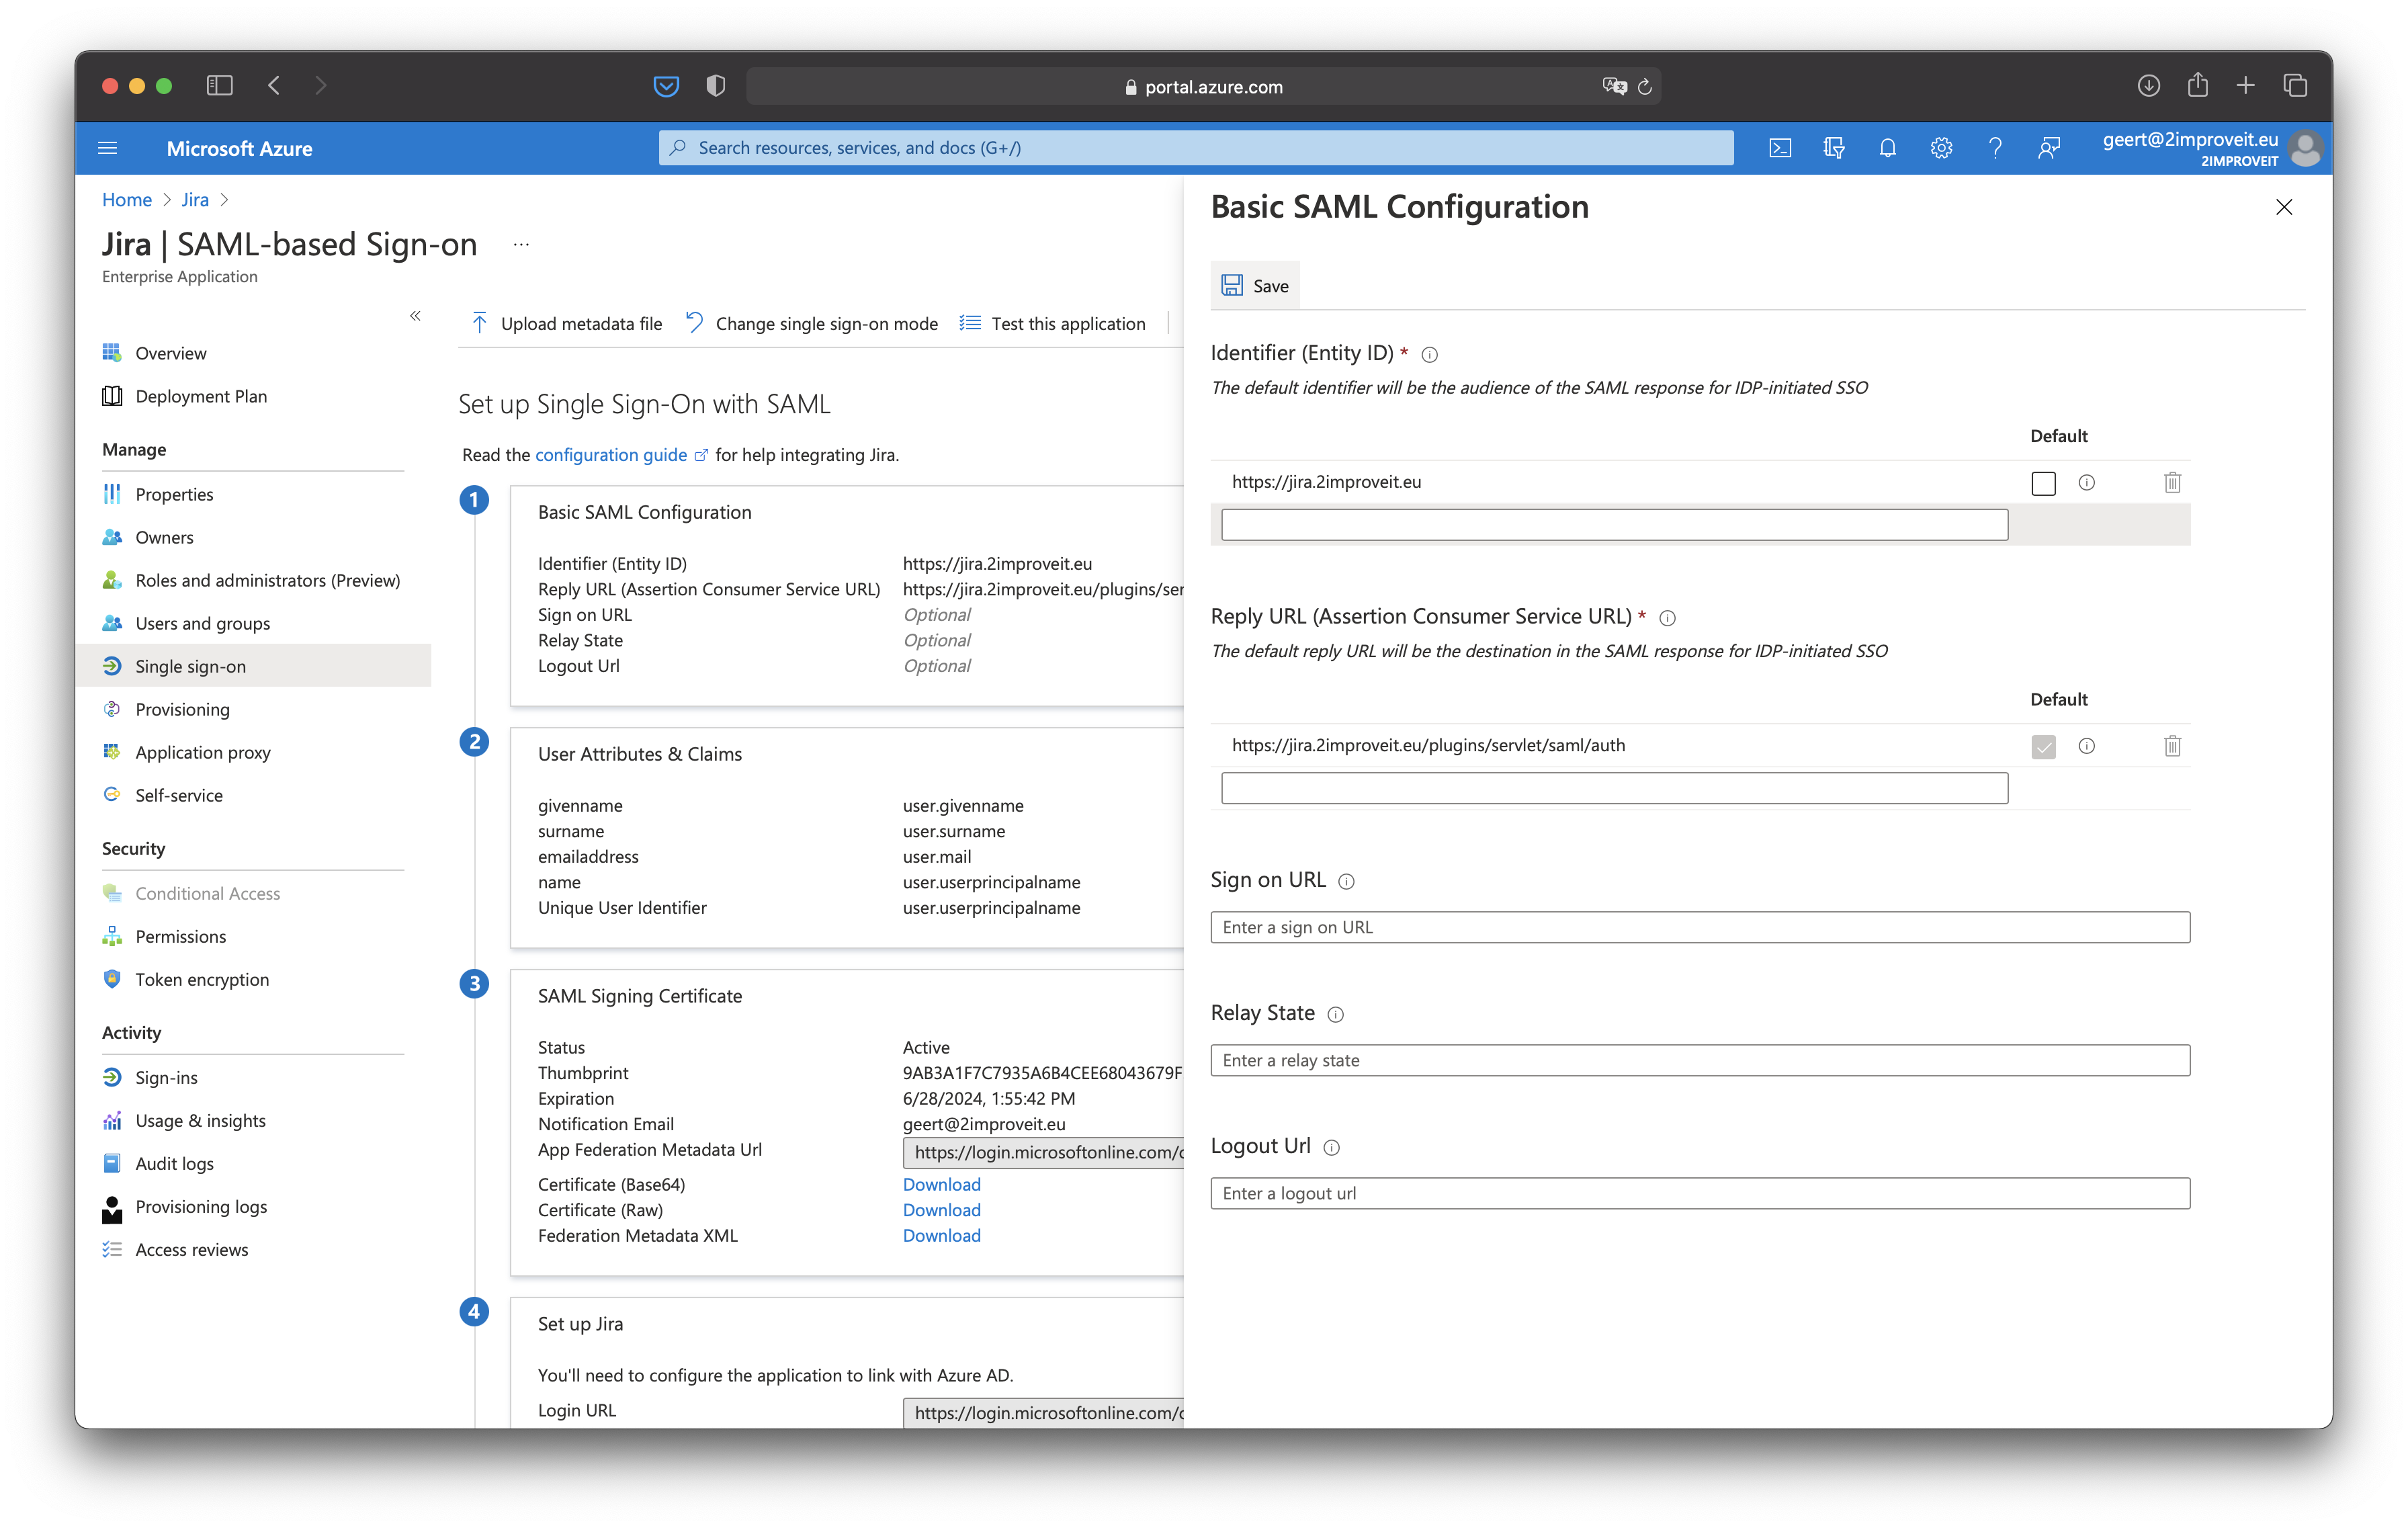Show info icon beside reply URL Default checkbox
Image resolution: width=2408 pixels, height=1528 pixels.
coord(2086,746)
